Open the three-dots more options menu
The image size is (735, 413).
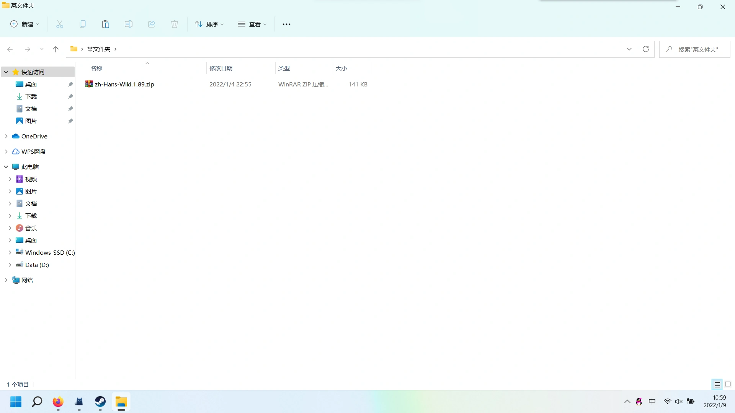coord(286,24)
